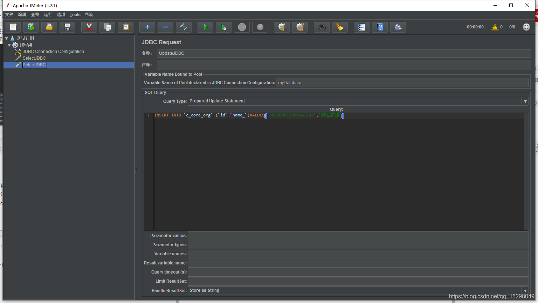This screenshot has width=538, height=303.
Task: Click the panel splitter handle
Action: click(x=136, y=170)
